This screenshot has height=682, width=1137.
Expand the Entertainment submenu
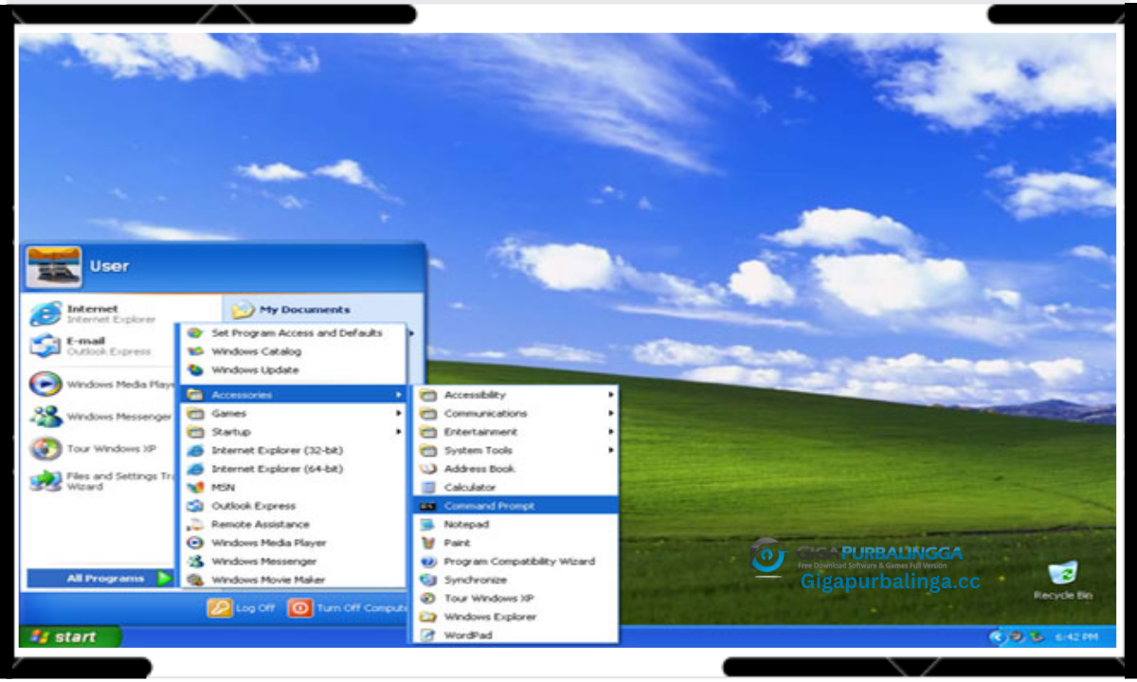[x=516, y=432]
